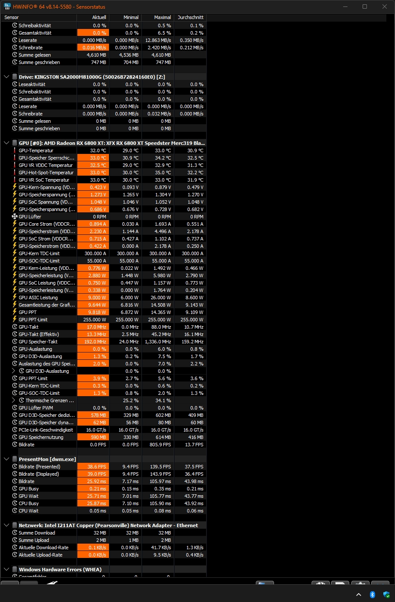Click the clock icon beside Bildrate (Presented)
Image resolution: width=395 pixels, height=602 pixels.
tap(15, 467)
